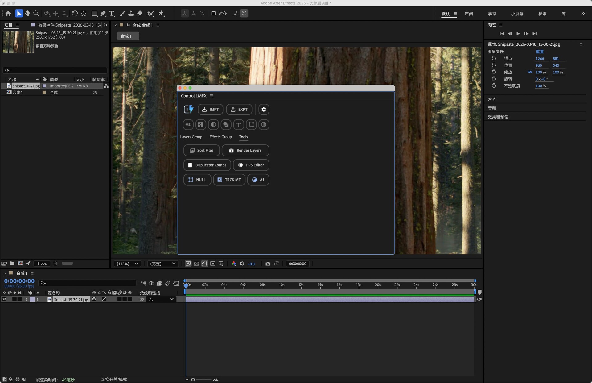The width and height of the screenshot is (592, 383).
Task: Open the (完整) resolution dropdown
Action: (x=162, y=264)
